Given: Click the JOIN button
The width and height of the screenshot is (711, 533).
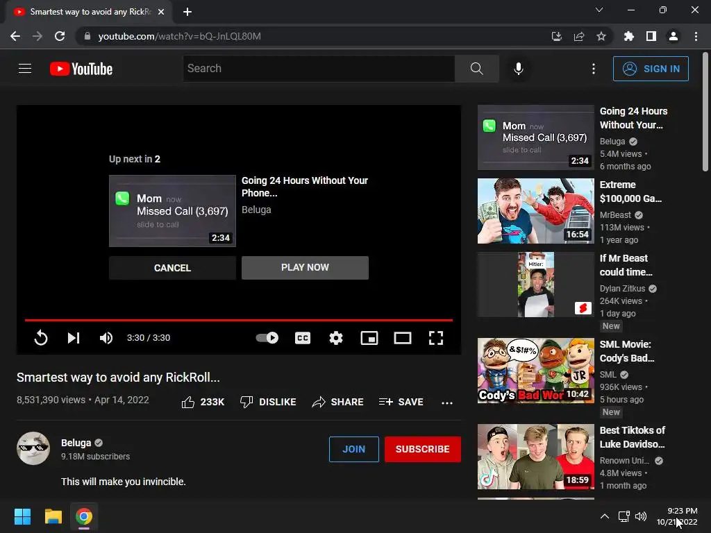Looking at the screenshot, I should tap(353, 449).
